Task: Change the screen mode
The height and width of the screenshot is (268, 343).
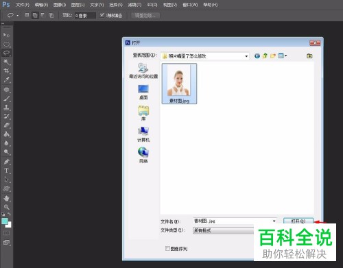Action: coord(6,243)
